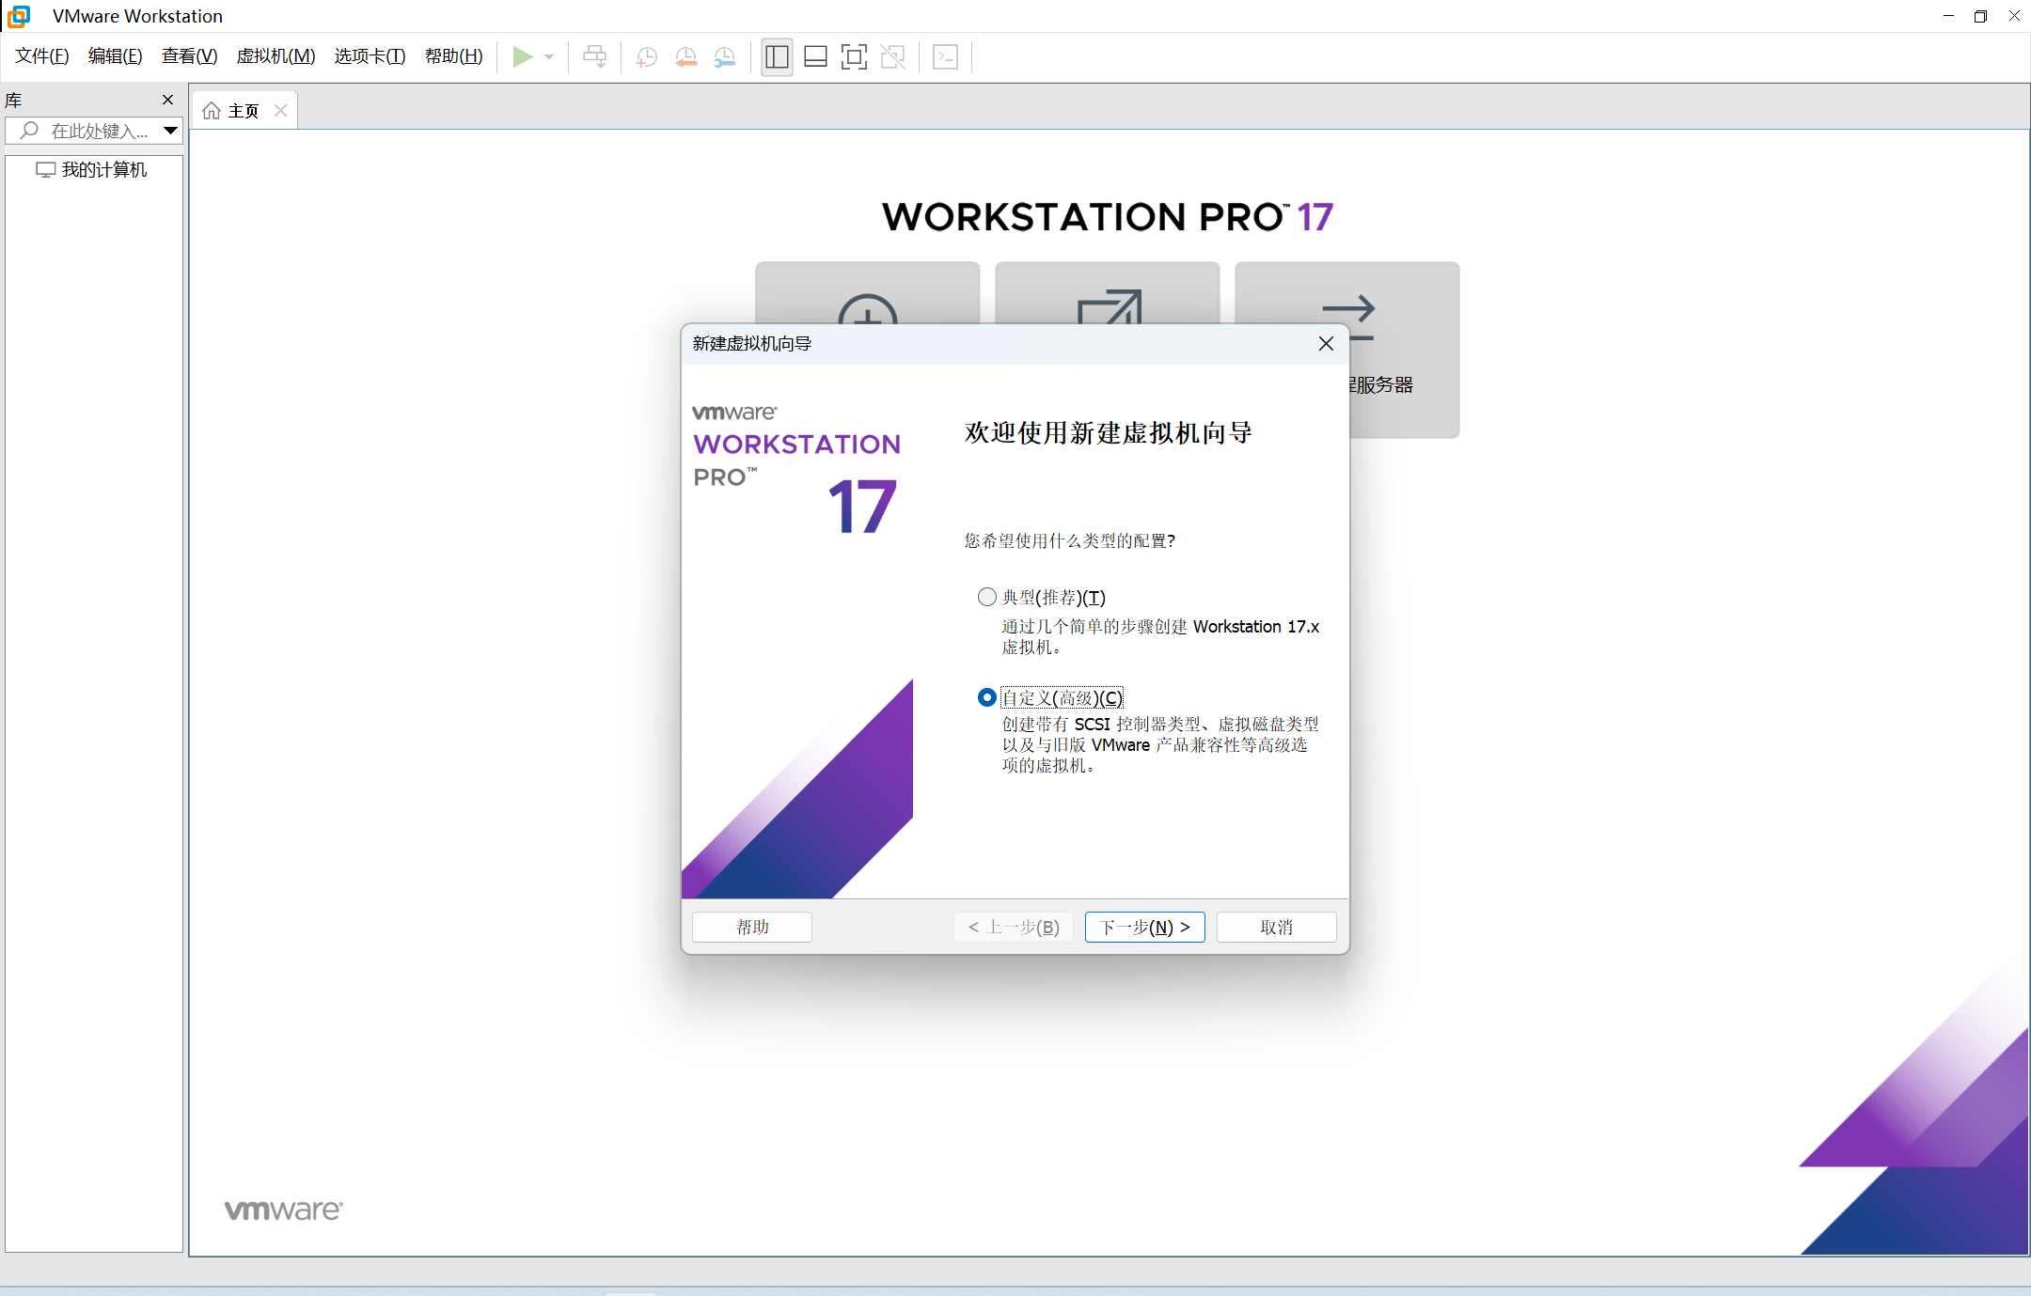Toggle the library panel view icon
The image size is (2031, 1296).
tap(776, 56)
